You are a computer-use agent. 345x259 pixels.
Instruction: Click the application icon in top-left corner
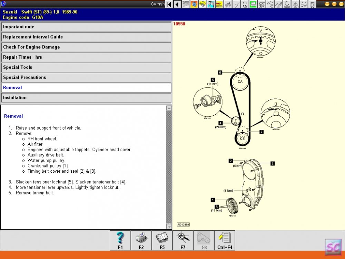(x=3, y=4)
